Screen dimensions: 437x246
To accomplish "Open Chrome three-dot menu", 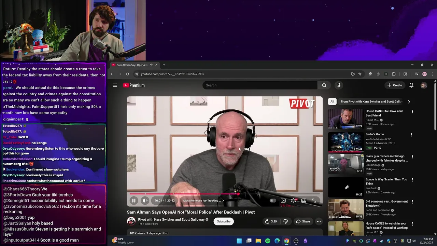I will click(432, 74).
